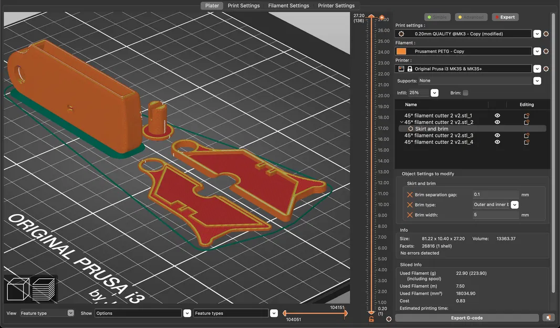
Task: Open layer slider settings cog icon
Action: click(389, 319)
